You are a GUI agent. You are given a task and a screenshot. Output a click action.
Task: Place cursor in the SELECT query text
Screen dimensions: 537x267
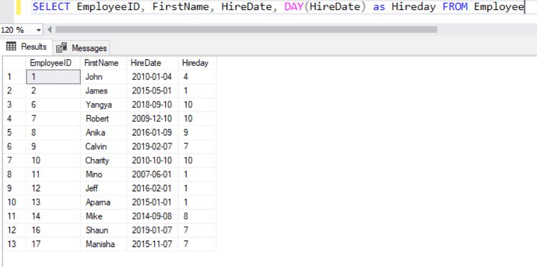[x=276, y=7]
